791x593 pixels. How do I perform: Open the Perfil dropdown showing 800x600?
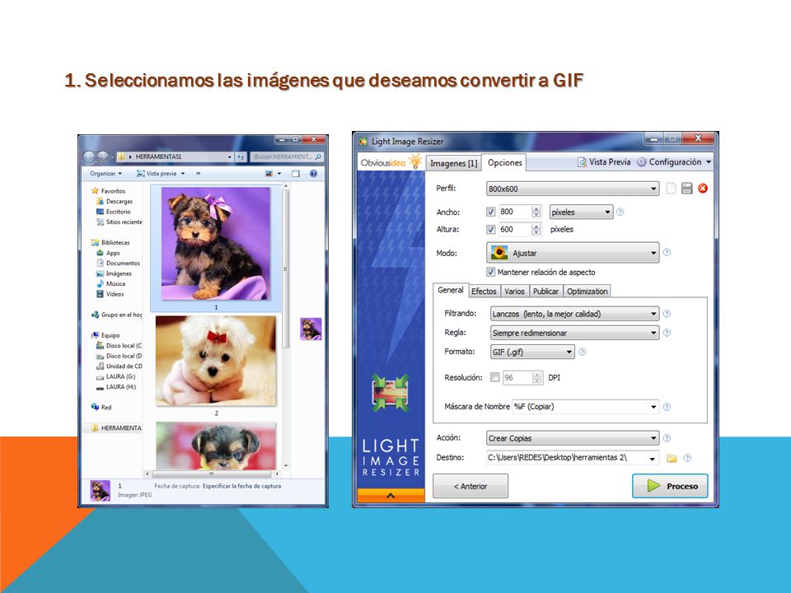point(573,189)
